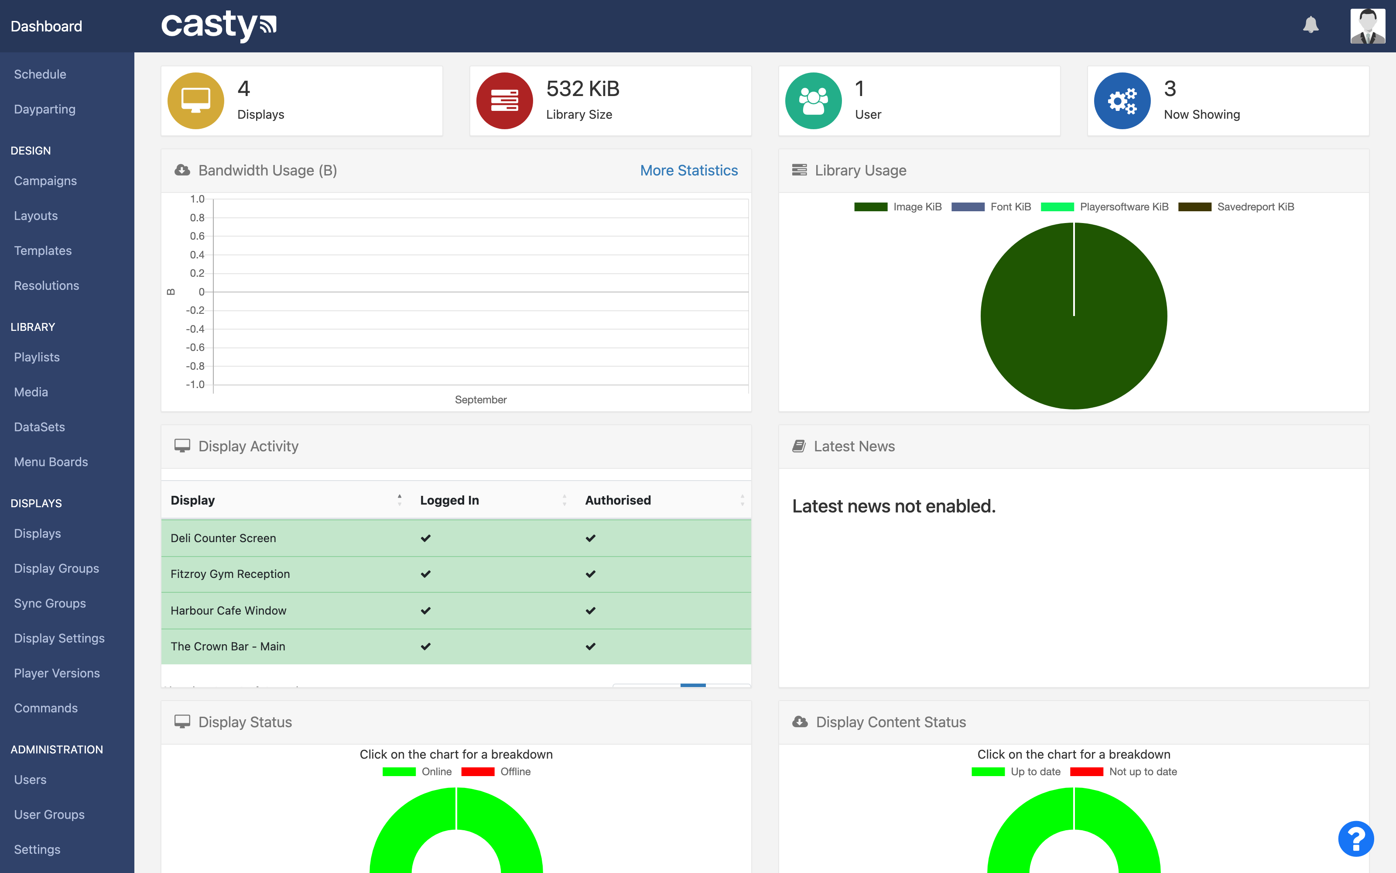Toggle Font KiB legend swatch
1396x873 pixels.
pos(968,207)
